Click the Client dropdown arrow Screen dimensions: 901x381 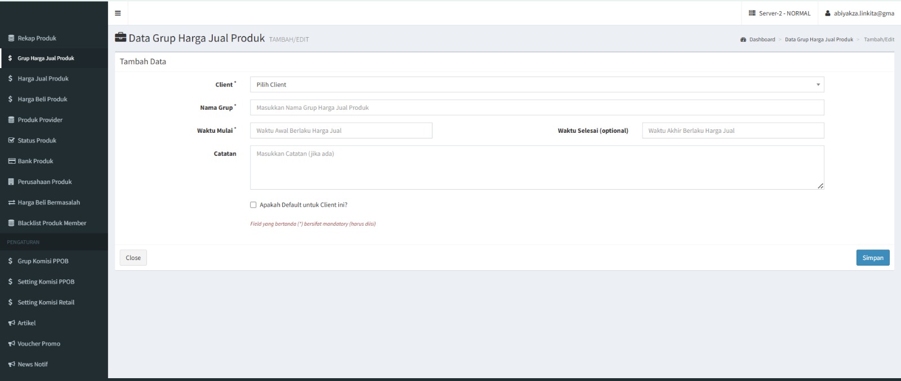click(818, 85)
